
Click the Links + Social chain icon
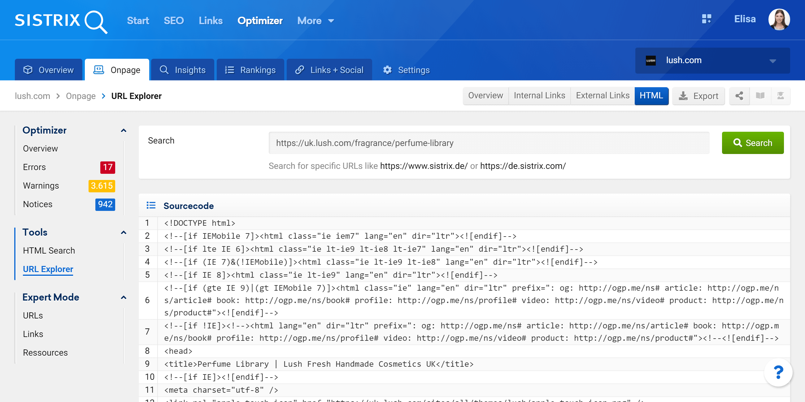(x=299, y=70)
